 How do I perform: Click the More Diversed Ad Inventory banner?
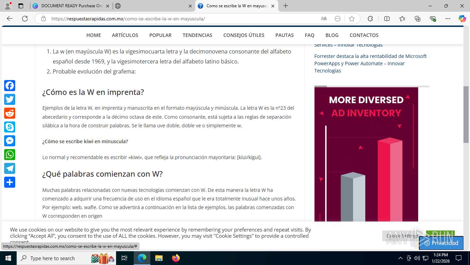click(x=366, y=154)
